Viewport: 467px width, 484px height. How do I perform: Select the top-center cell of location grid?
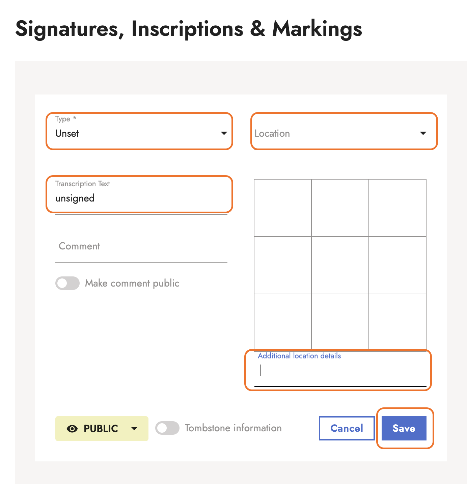(340, 208)
